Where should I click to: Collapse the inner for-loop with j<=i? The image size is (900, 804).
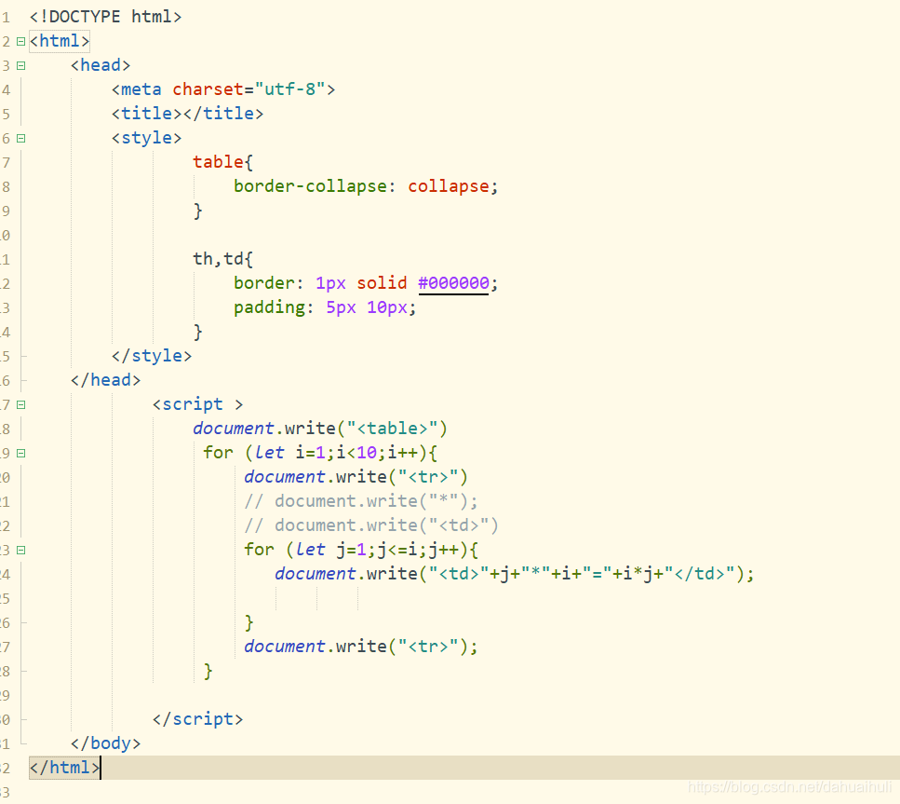(x=20, y=550)
